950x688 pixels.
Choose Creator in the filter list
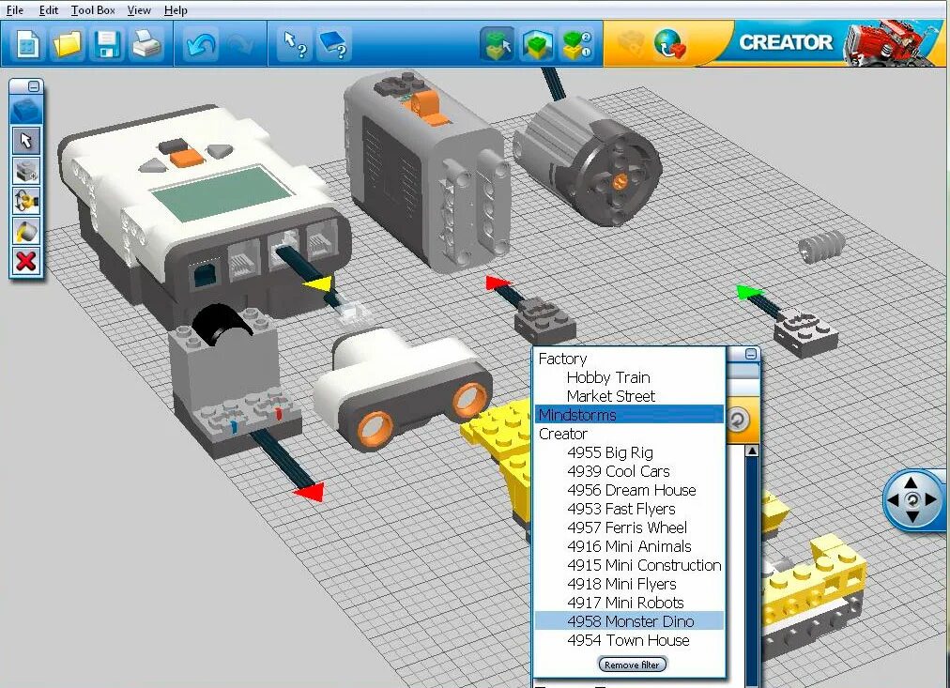click(563, 434)
